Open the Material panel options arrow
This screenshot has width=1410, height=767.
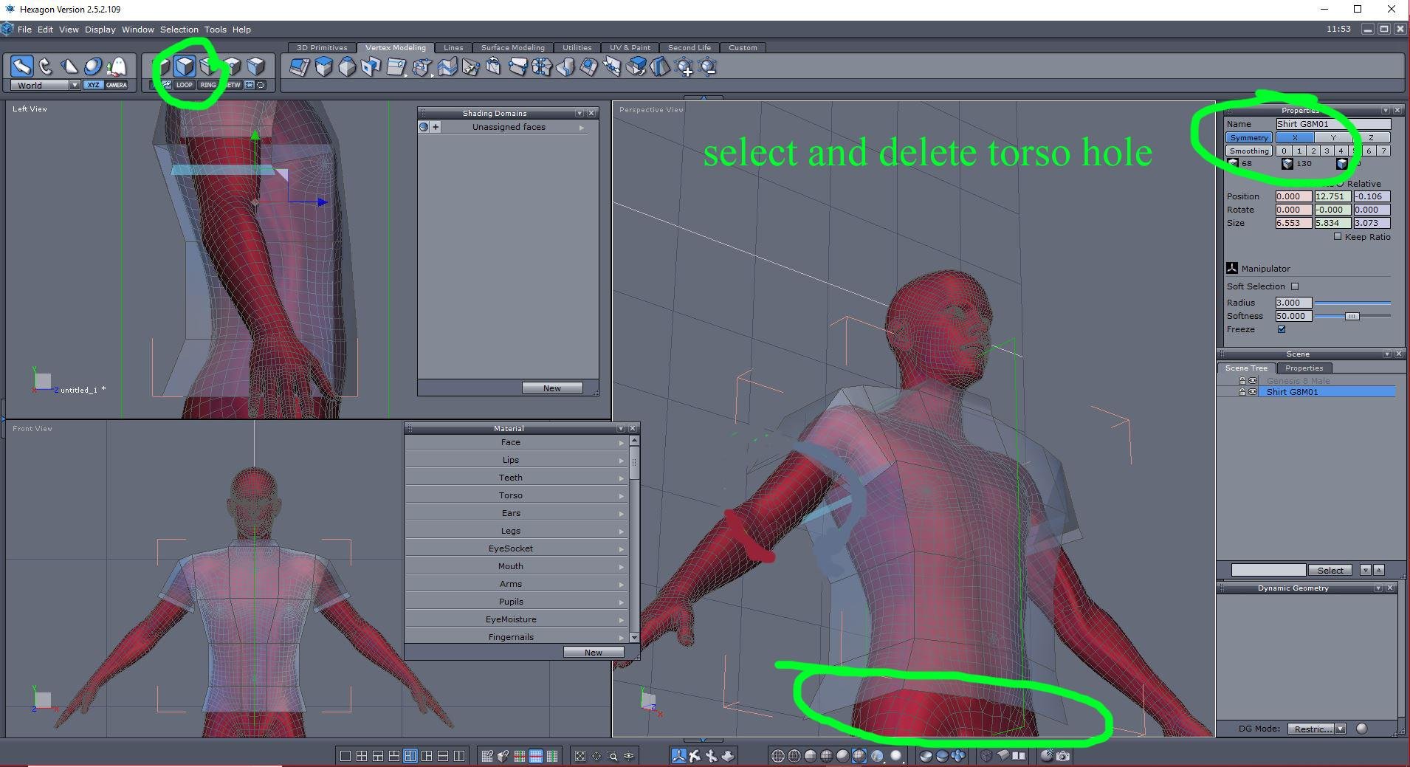(x=621, y=428)
